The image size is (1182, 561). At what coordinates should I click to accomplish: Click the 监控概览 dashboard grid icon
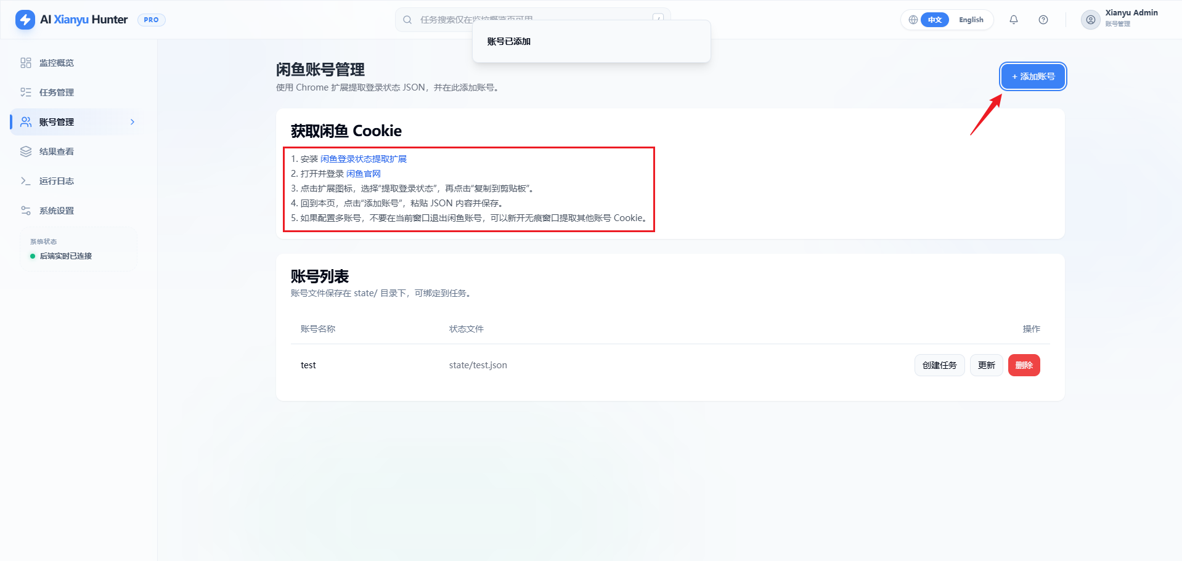click(x=26, y=63)
